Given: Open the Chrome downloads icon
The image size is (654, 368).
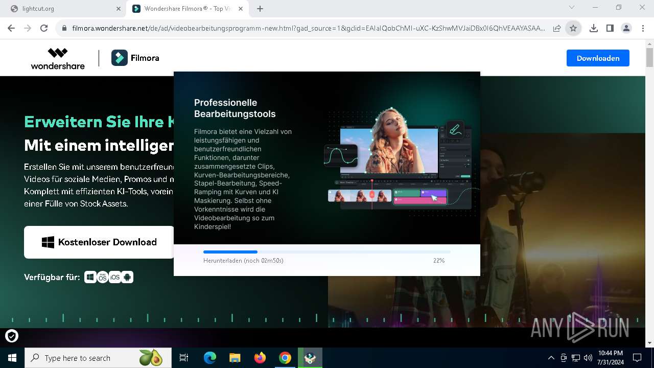Looking at the screenshot, I should click(x=593, y=29).
